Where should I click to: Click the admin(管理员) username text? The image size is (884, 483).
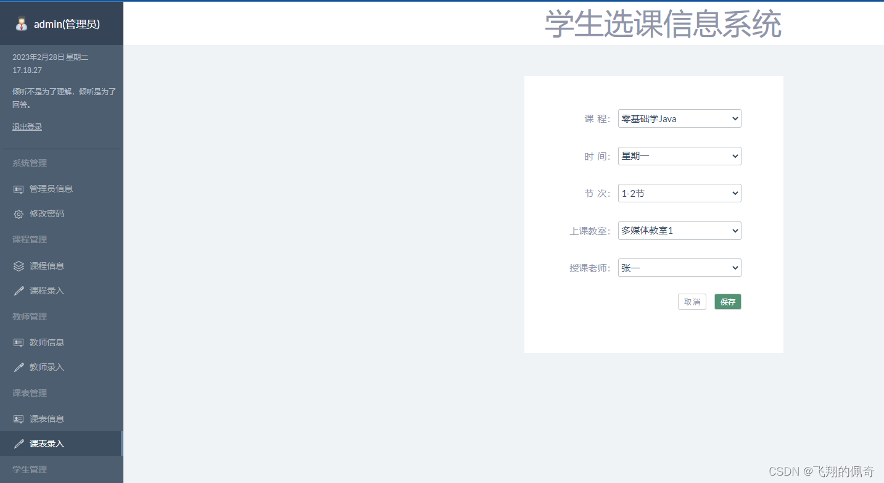(67, 24)
